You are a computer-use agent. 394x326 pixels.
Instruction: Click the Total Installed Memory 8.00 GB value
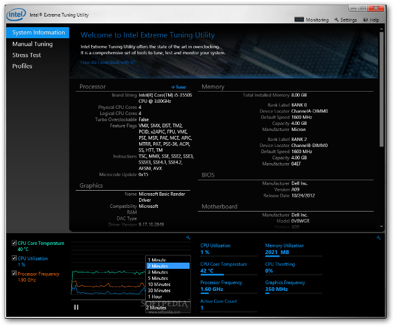coord(299,95)
